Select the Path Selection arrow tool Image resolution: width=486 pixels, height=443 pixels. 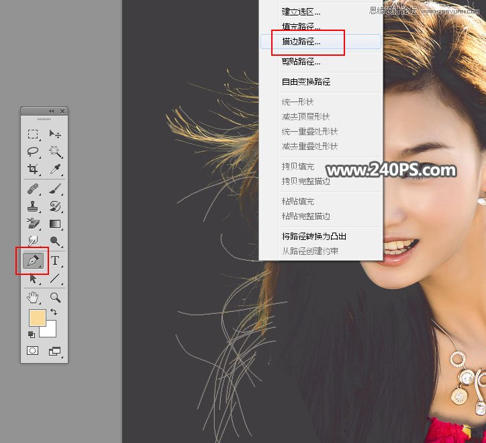(x=33, y=278)
